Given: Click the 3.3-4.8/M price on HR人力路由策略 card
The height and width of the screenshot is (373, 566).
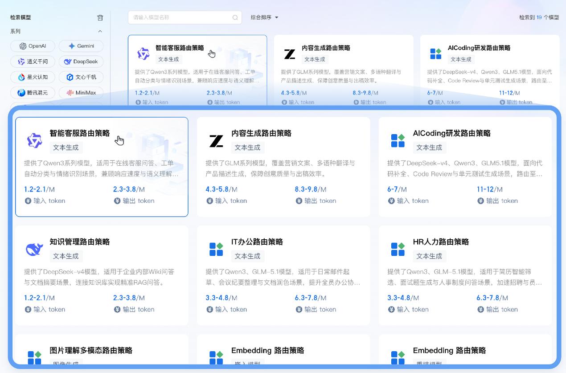Looking at the screenshot, I should point(403,298).
